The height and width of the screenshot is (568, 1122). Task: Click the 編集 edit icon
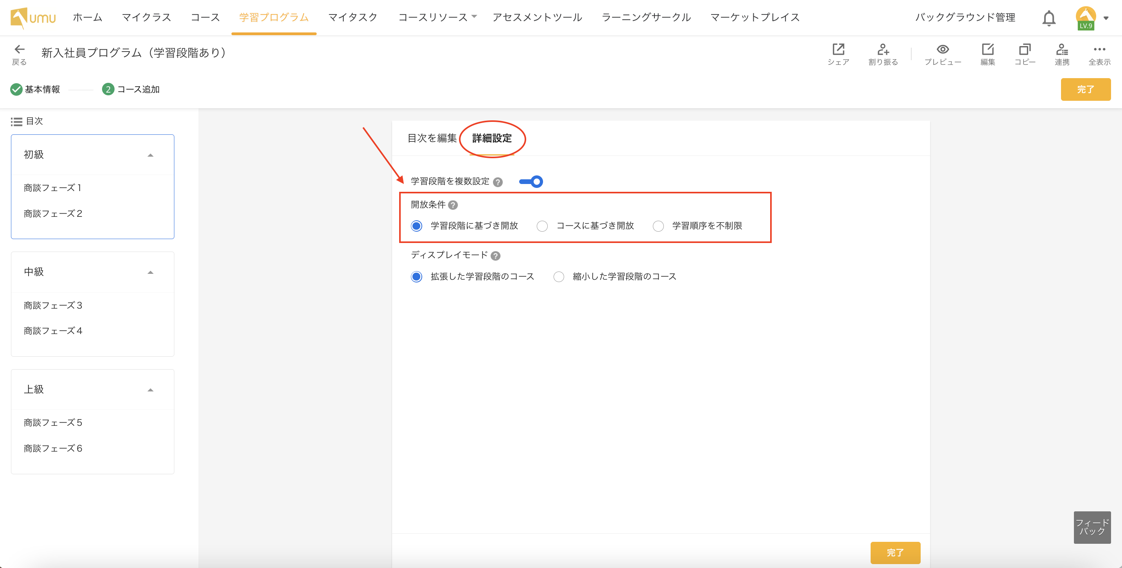(x=988, y=49)
